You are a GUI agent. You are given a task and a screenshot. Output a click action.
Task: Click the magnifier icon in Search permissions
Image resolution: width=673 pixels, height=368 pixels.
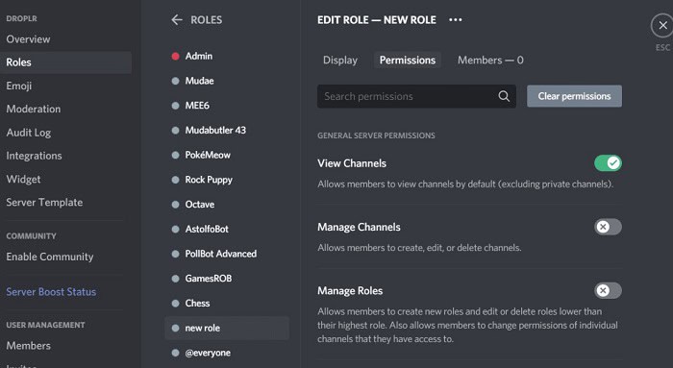pos(504,96)
